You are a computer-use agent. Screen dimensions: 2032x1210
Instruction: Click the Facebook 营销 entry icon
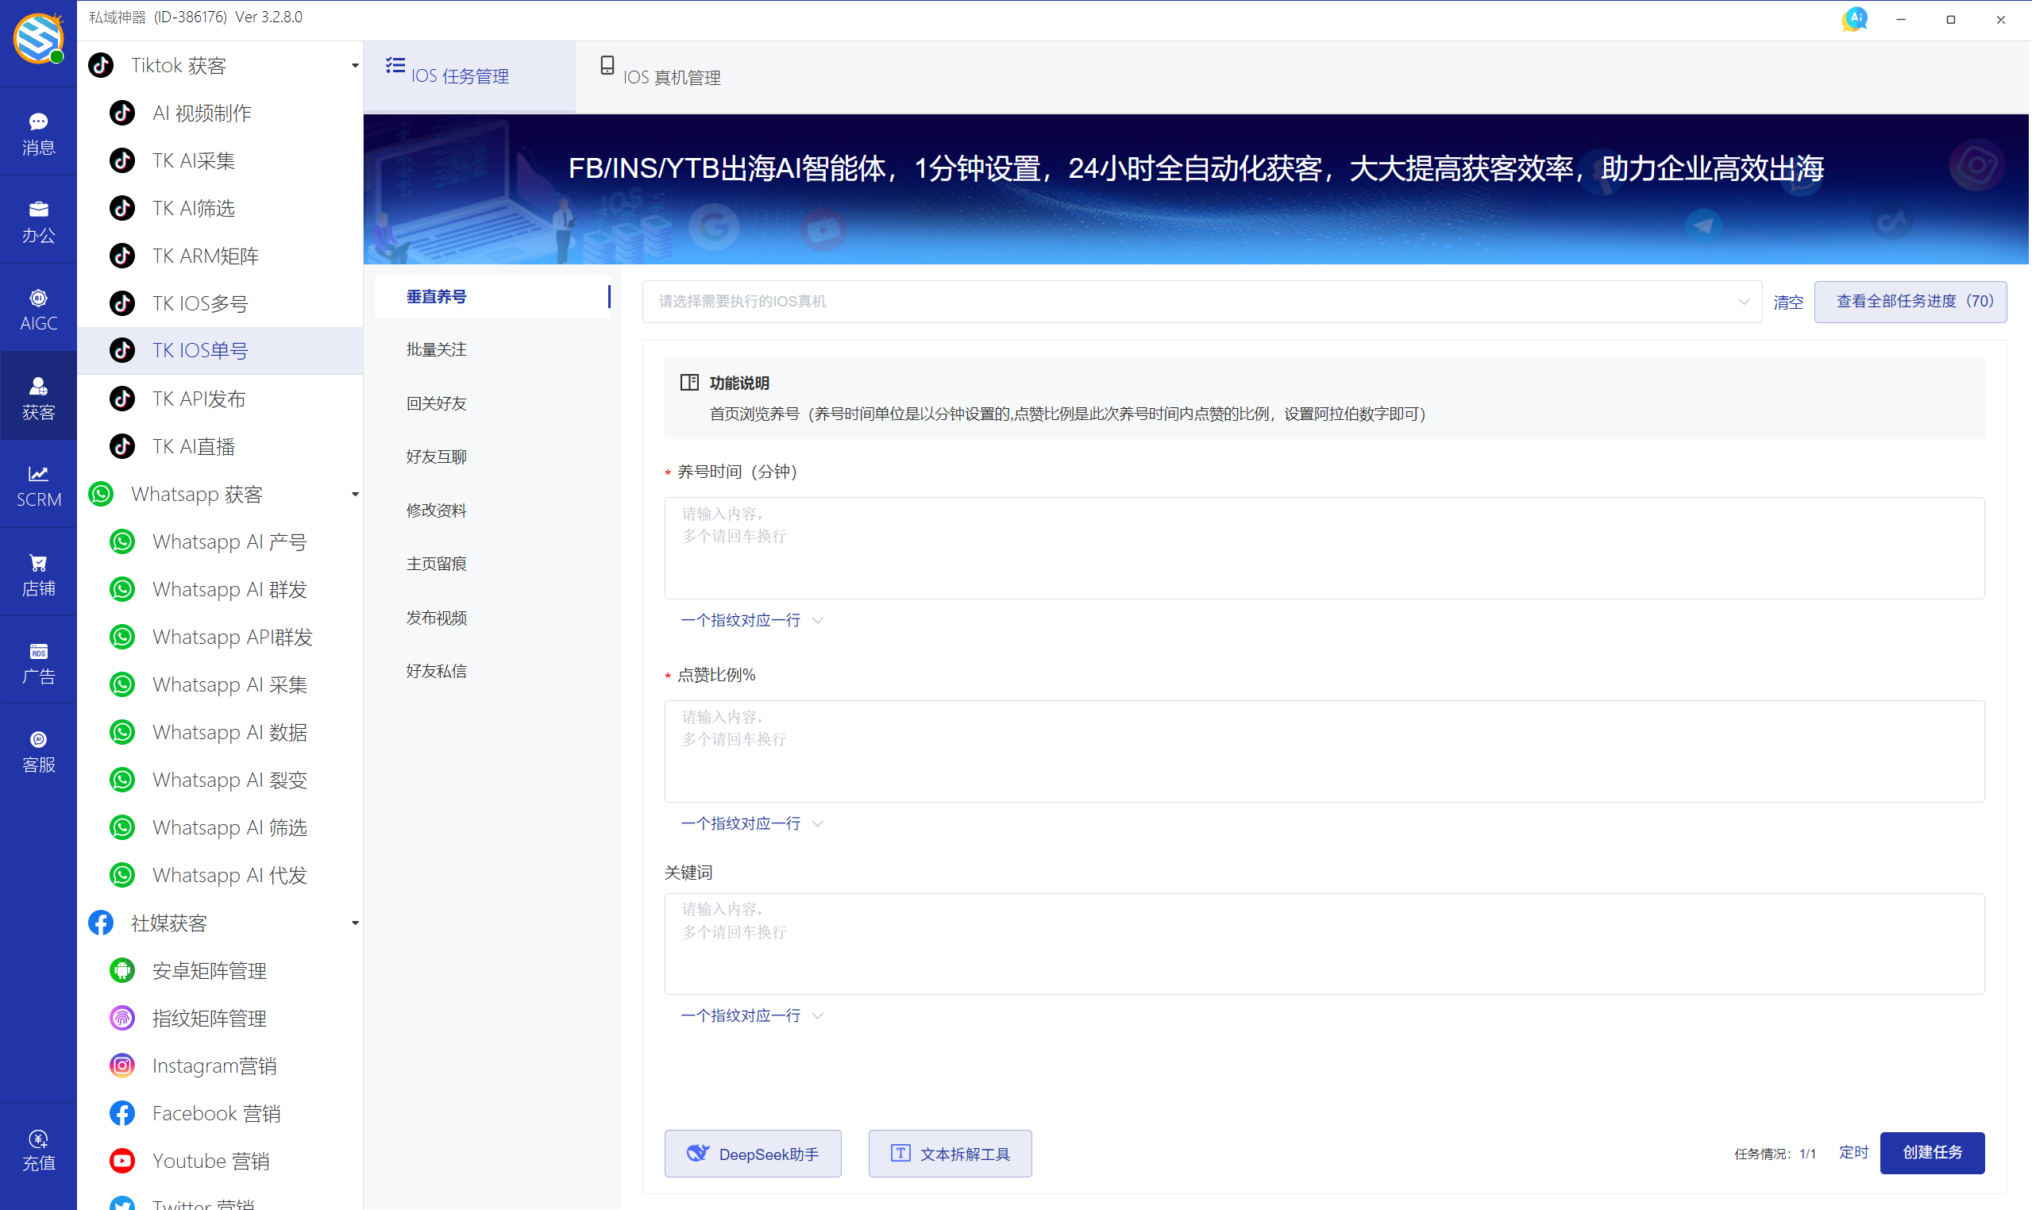[122, 1112]
